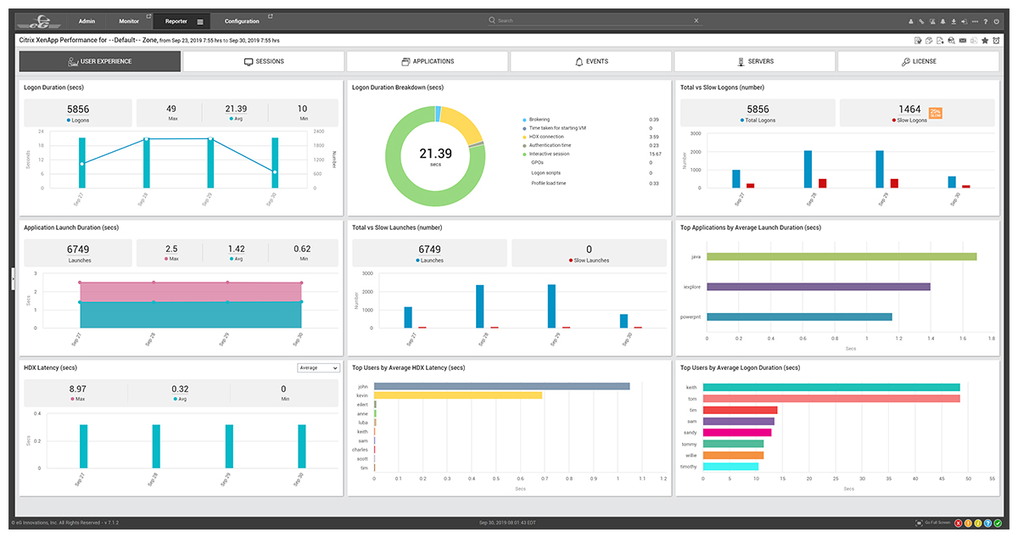Click the greyed compare documents icon
1018x538 pixels.
[x=974, y=41]
